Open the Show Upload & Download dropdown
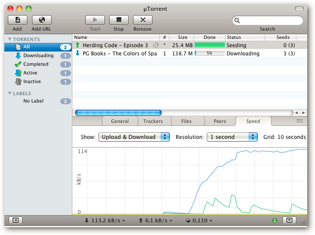 [134, 137]
